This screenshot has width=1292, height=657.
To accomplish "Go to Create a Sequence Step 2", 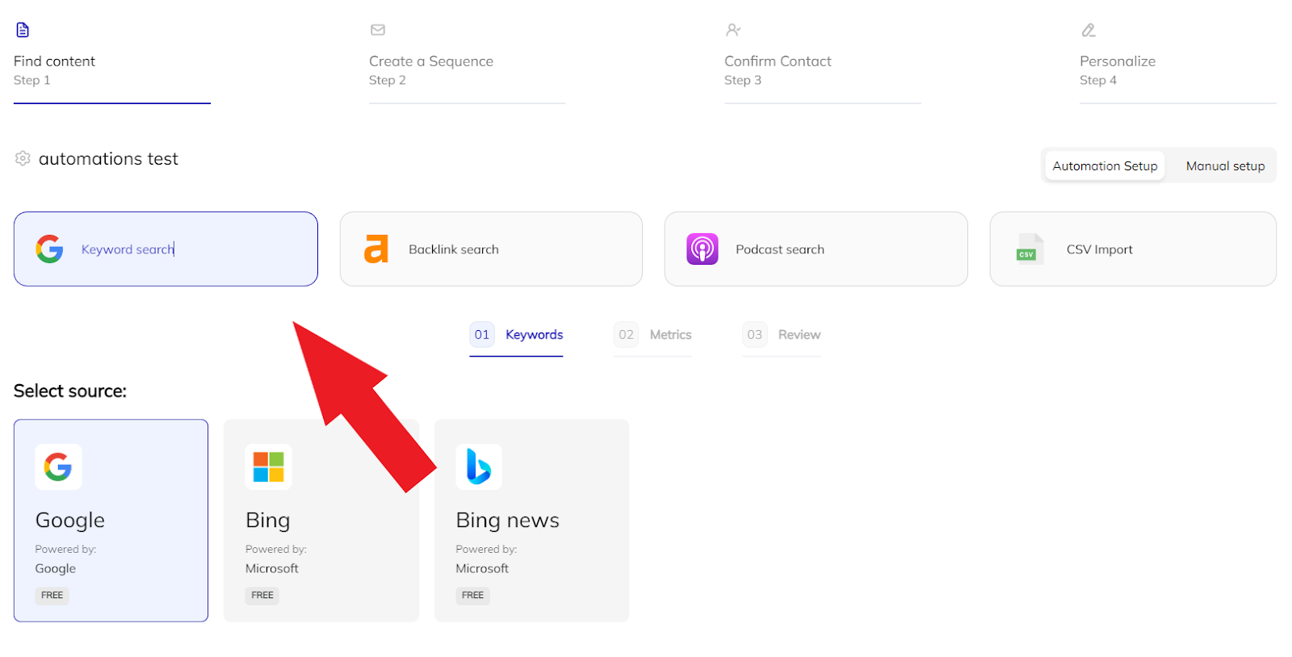I will click(x=467, y=64).
